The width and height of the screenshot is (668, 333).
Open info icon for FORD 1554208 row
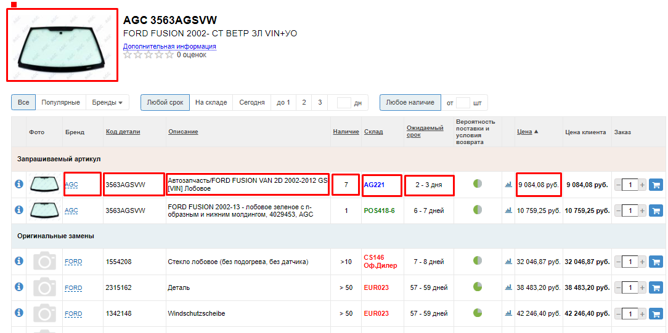pos(18,261)
